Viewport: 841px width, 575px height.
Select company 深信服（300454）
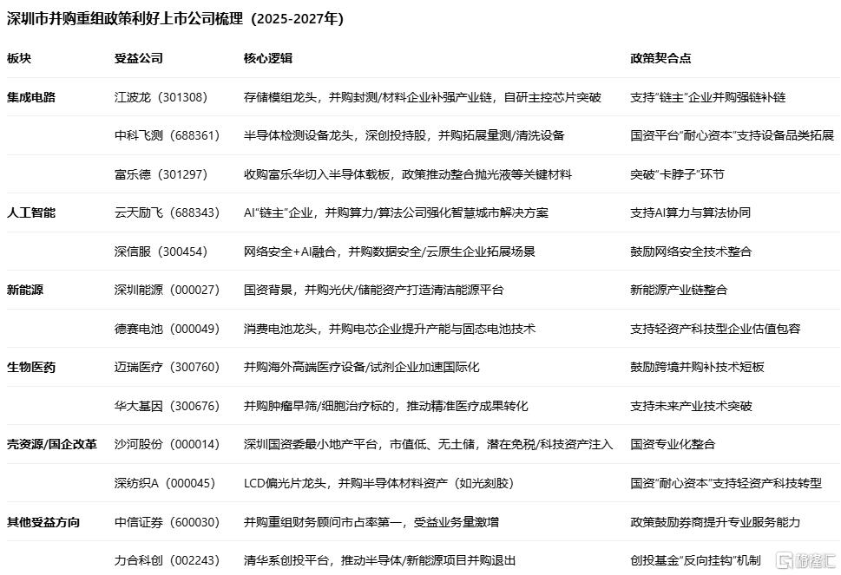tap(161, 252)
